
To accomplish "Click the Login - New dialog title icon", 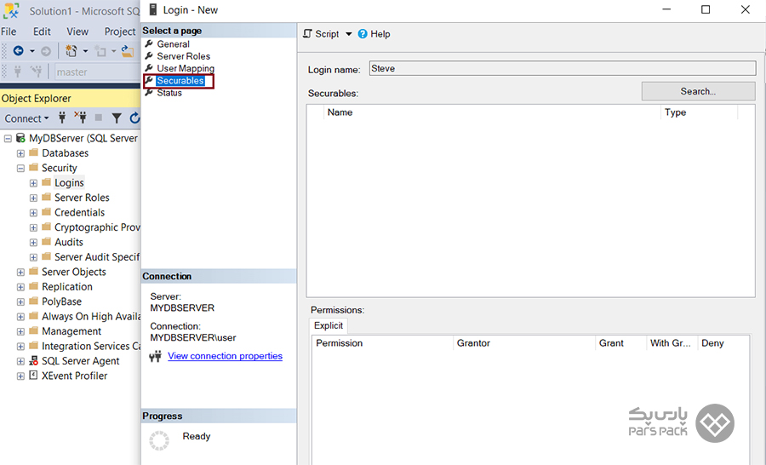I will point(153,9).
